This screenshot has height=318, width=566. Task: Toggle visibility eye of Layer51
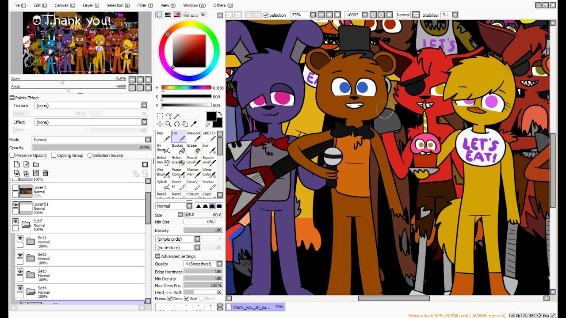point(15,204)
